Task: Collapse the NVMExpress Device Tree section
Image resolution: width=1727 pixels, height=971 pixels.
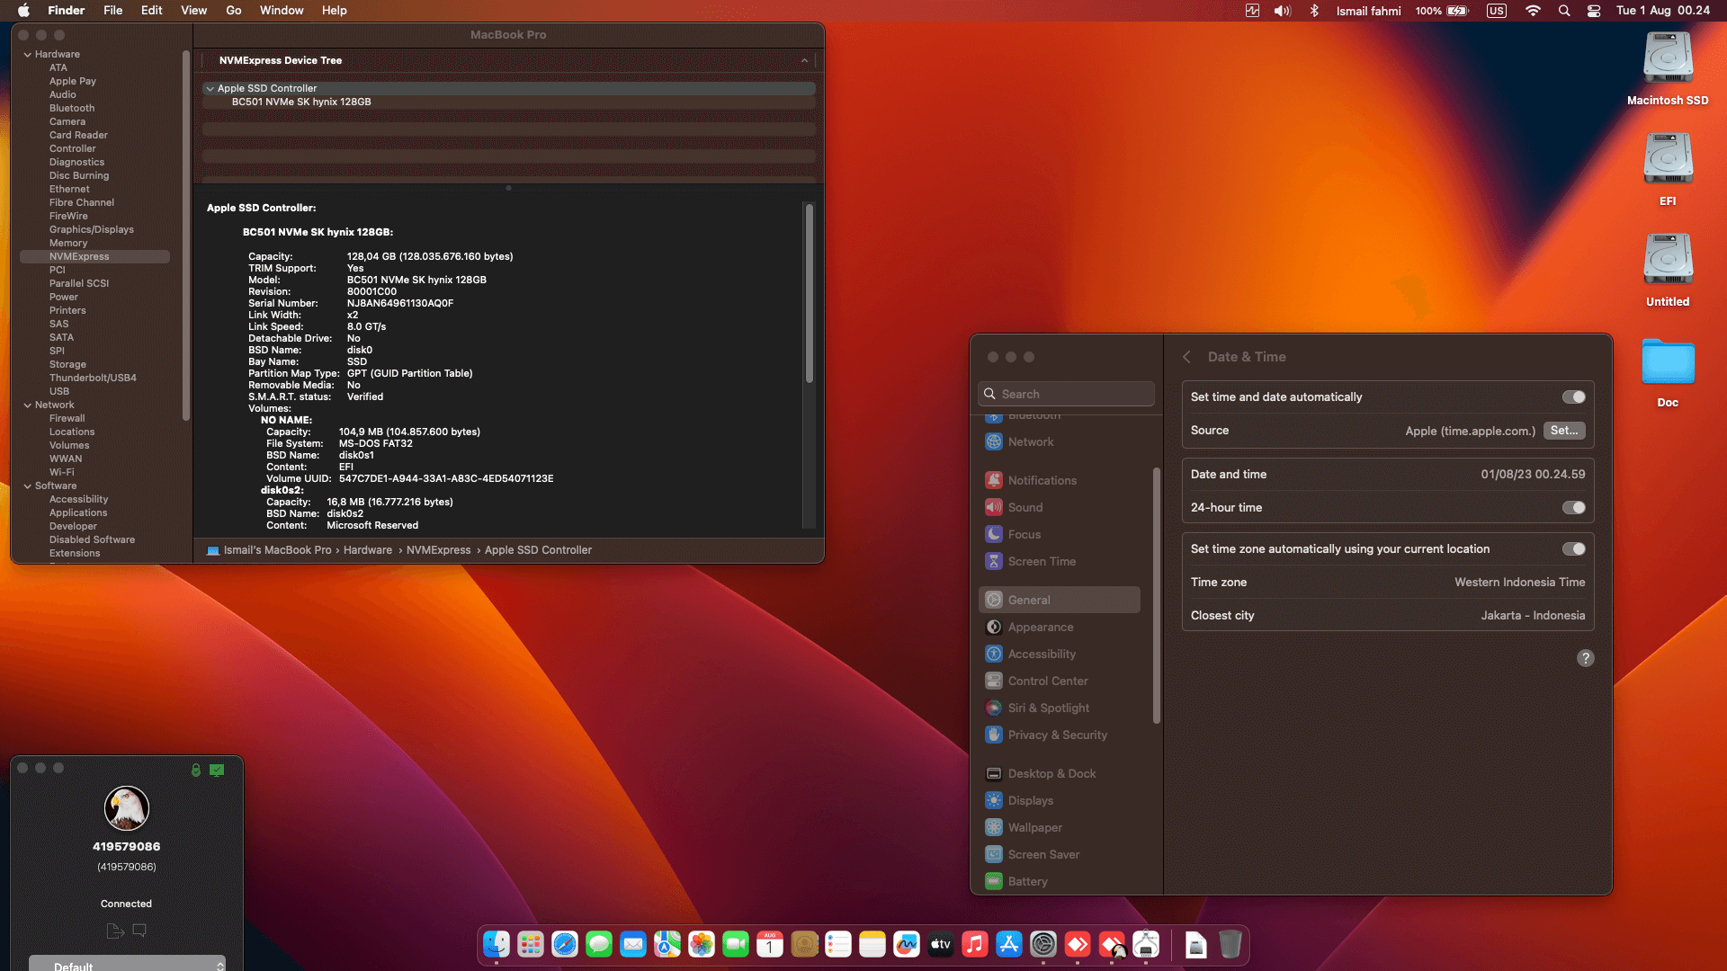Action: coord(803,60)
